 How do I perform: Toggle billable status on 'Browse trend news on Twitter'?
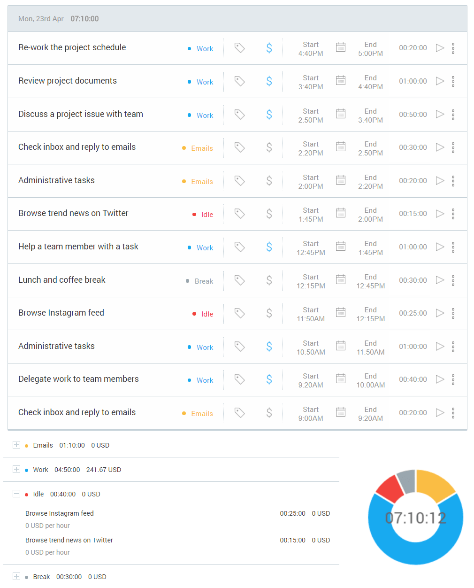(269, 214)
